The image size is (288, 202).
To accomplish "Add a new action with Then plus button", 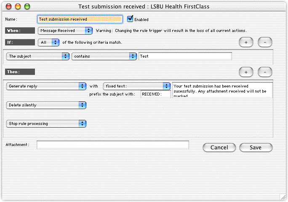I will [x=246, y=72].
